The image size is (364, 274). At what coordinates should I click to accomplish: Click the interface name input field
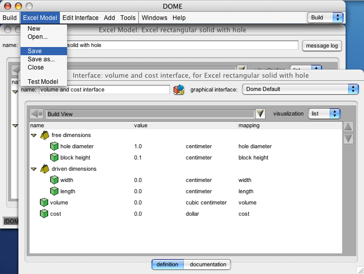click(104, 89)
